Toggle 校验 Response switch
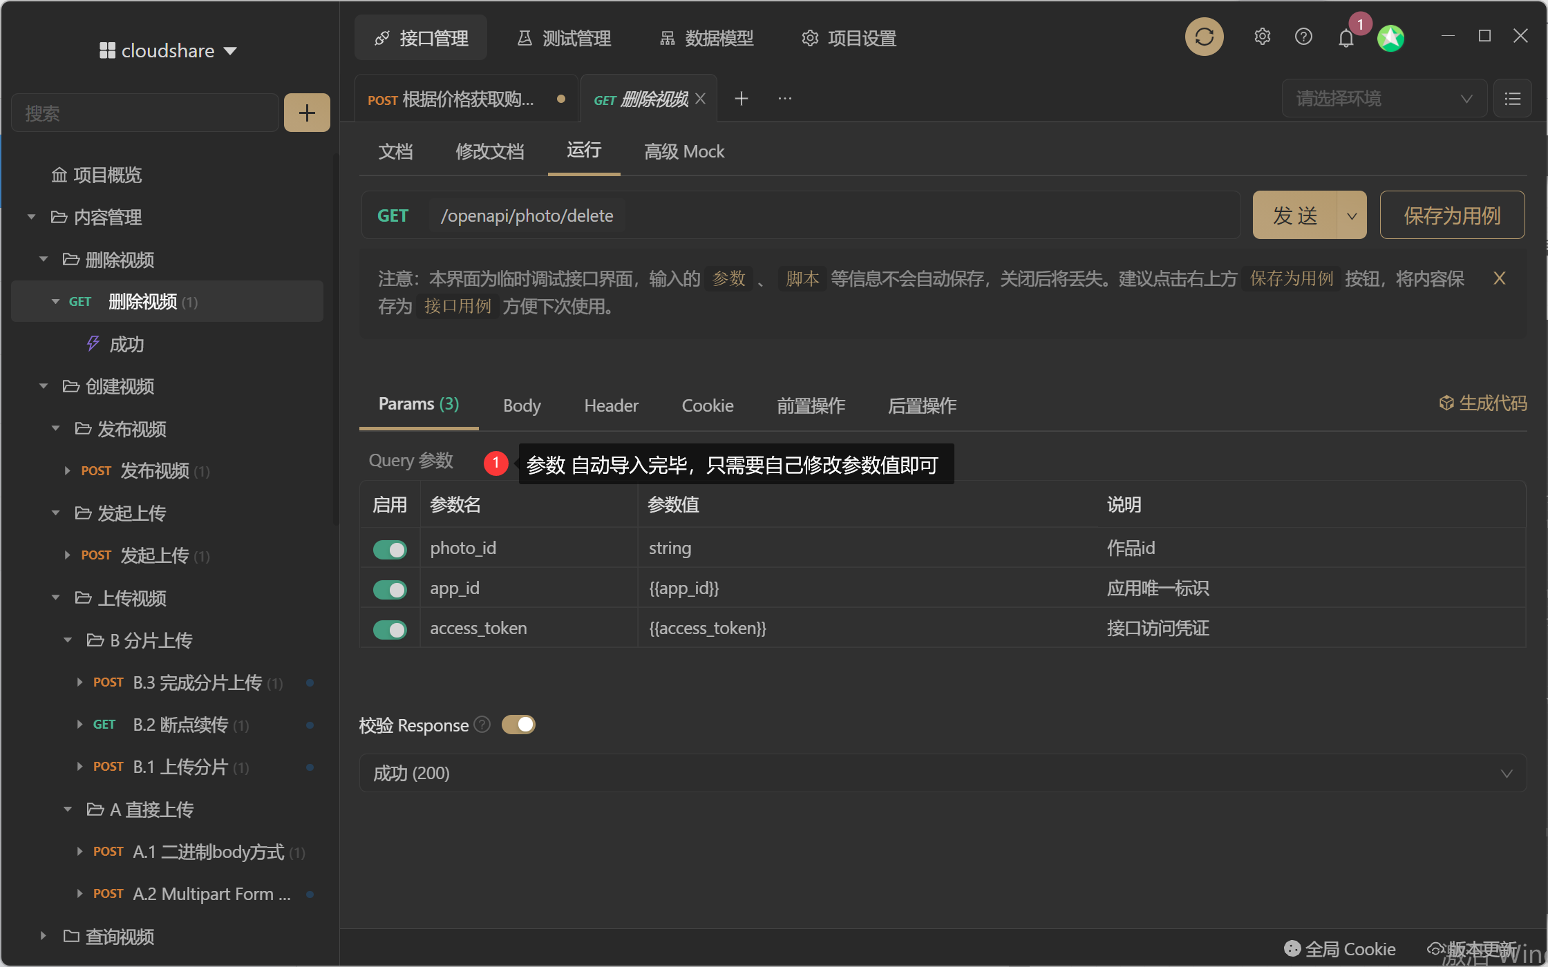Image resolution: width=1548 pixels, height=967 pixels. 518,725
